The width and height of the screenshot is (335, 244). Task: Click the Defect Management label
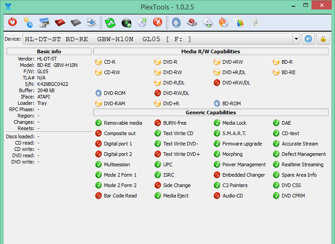(304, 154)
